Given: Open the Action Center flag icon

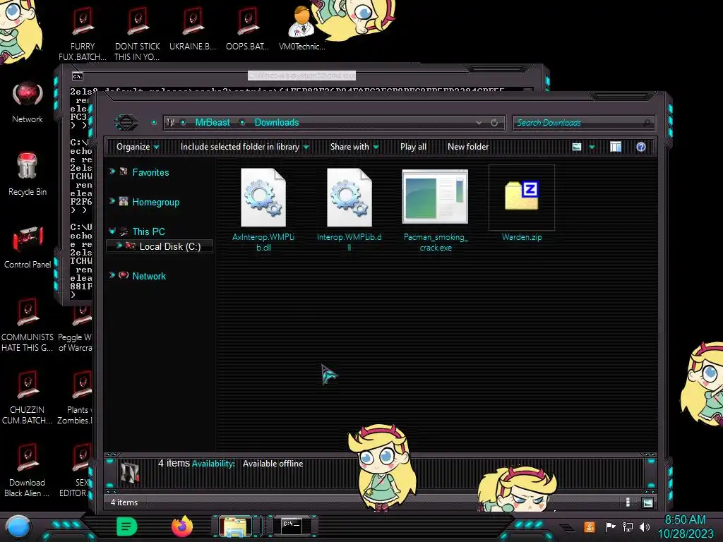Looking at the screenshot, I should [x=610, y=526].
